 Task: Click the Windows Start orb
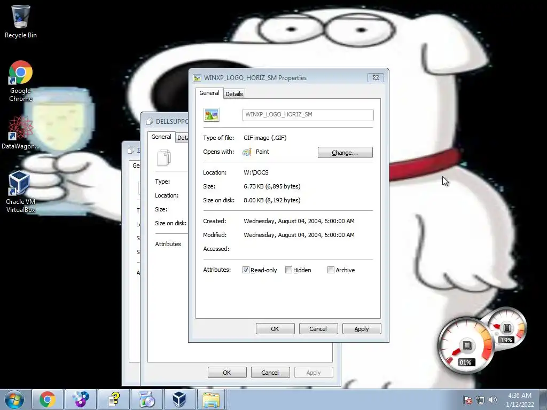tap(14, 399)
